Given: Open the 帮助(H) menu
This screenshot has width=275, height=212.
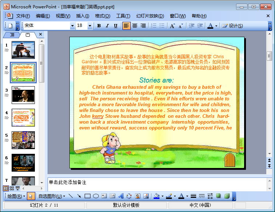Looking at the screenshot, I should pos(199,16).
